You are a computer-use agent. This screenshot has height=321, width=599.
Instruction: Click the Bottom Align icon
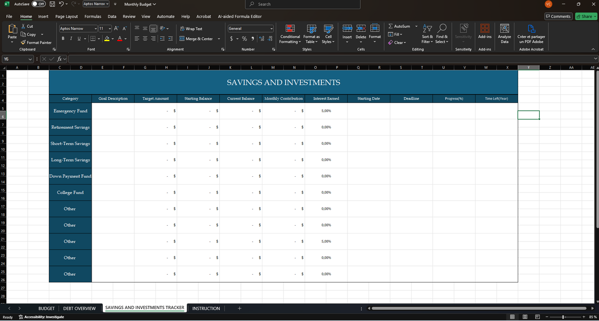coord(153,29)
